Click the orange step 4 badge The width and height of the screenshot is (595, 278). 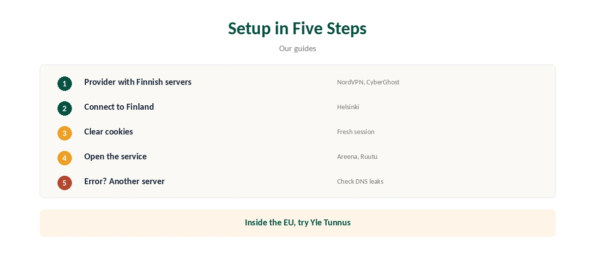64,158
